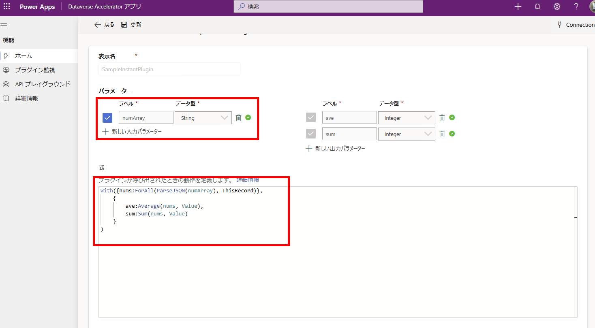Click trash icon for sum parameter

click(x=442, y=134)
